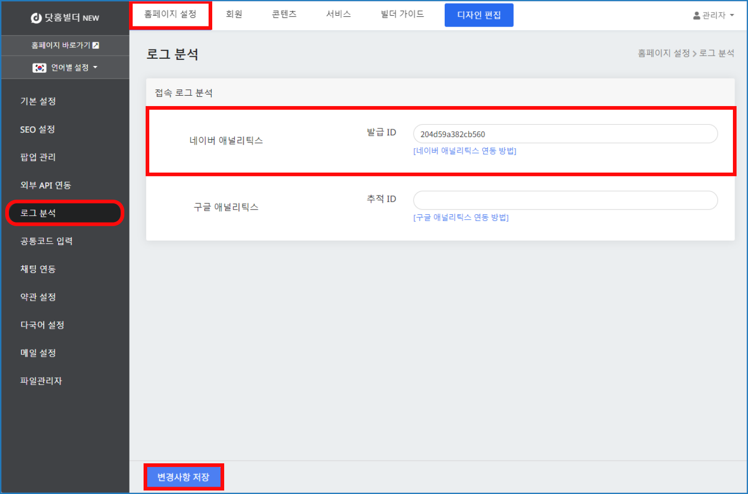This screenshot has width=748, height=494.
Task: Open SEO 설정 in the sidebar
Action: click(x=37, y=129)
